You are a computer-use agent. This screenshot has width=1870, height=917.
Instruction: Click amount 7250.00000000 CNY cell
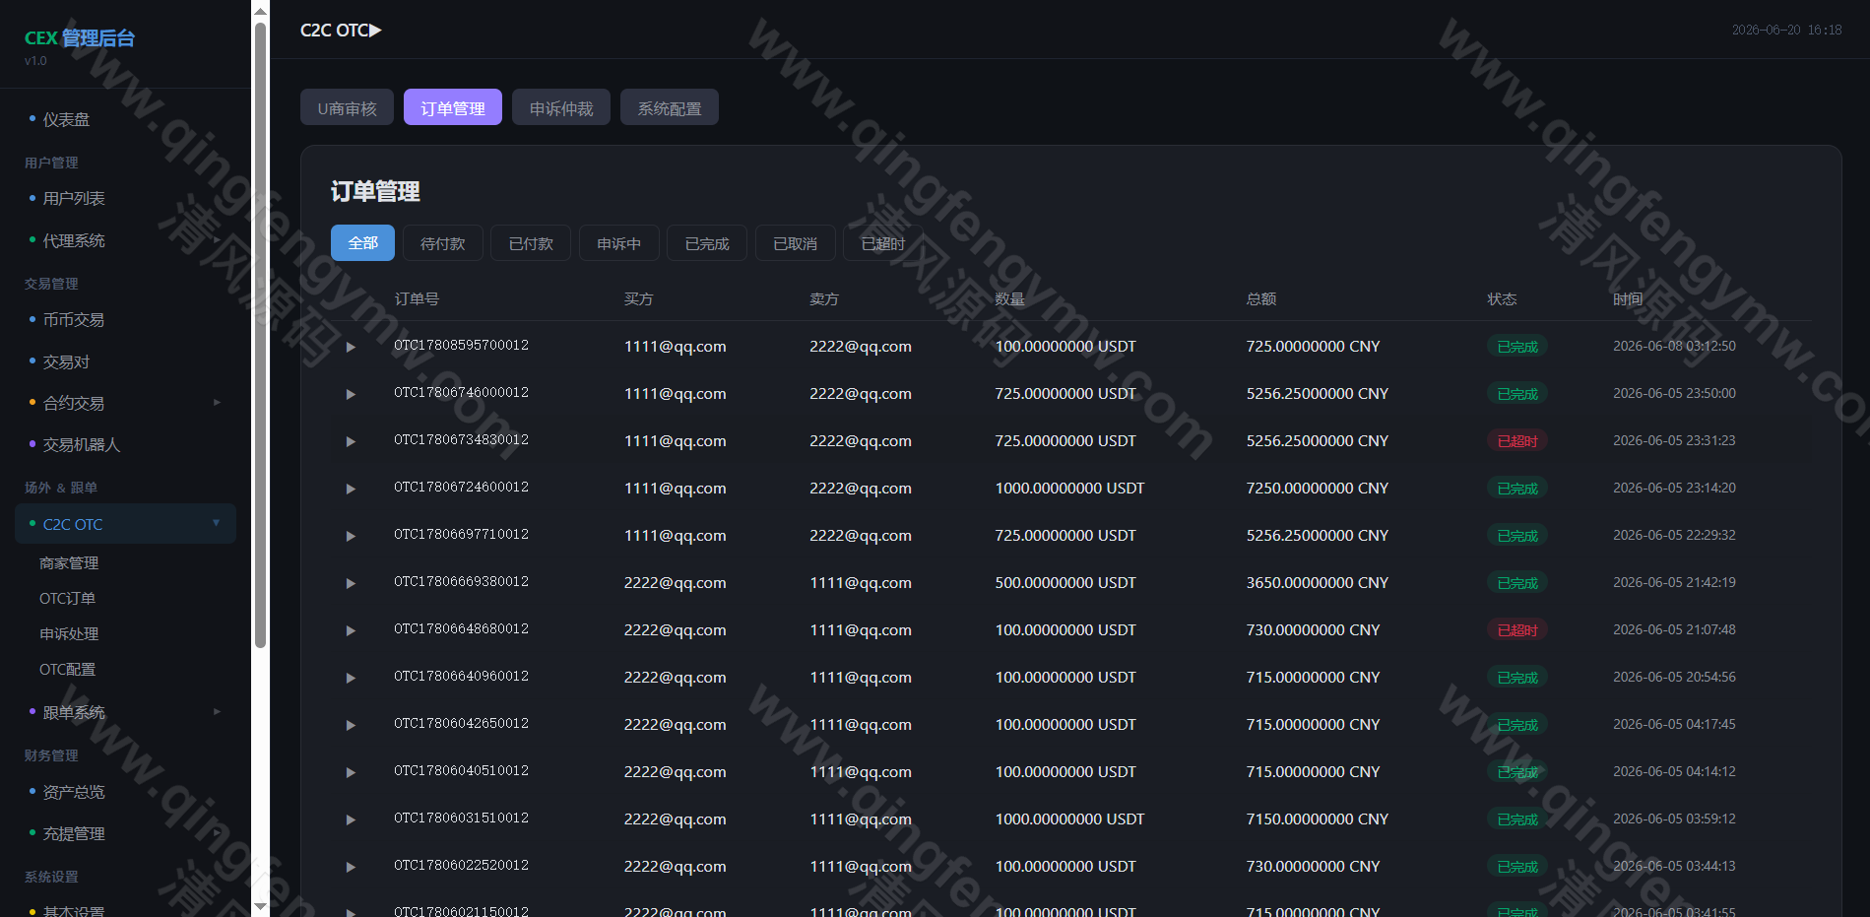(x=1318, y=489)
